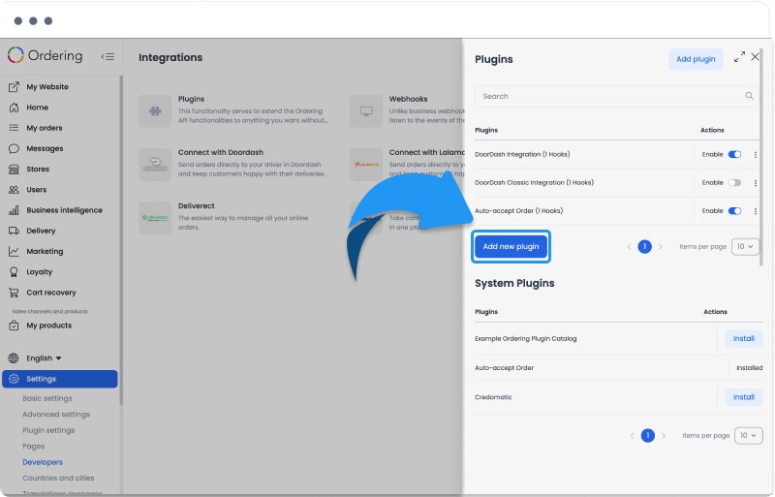Open more options for DoorDash Integration
This screenshot has height=497, width=775.
(x=756, y=155)
